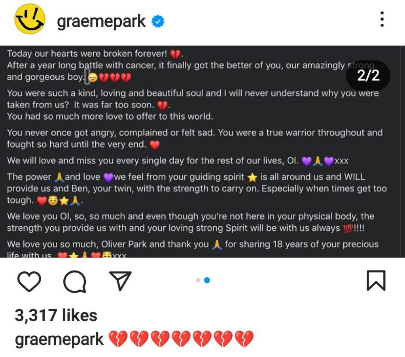Click graemepark username in the caption
The image size is (405, 357).
point(59,339)
